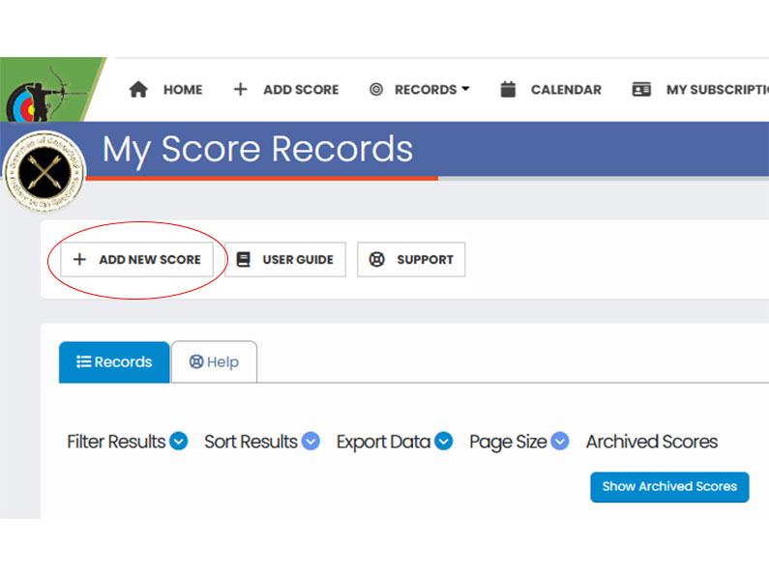Click the book icon on User Guide
This screenshot has width=769, height=576.
244,259
